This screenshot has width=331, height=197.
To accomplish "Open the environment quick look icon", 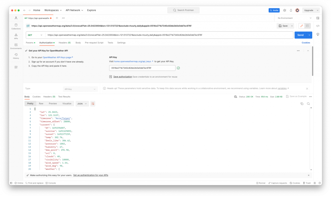I will tap(318, 18).
